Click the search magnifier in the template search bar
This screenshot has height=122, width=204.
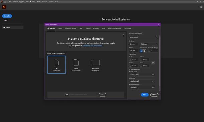pyautogui.click(x=67, y=95)
